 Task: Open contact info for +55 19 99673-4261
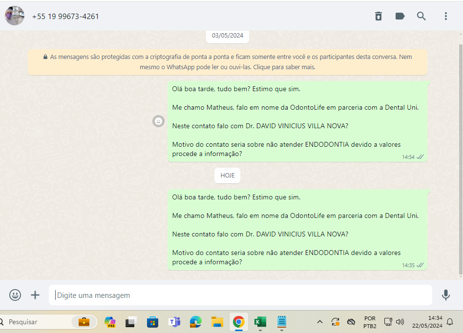(x=65, y=17)
